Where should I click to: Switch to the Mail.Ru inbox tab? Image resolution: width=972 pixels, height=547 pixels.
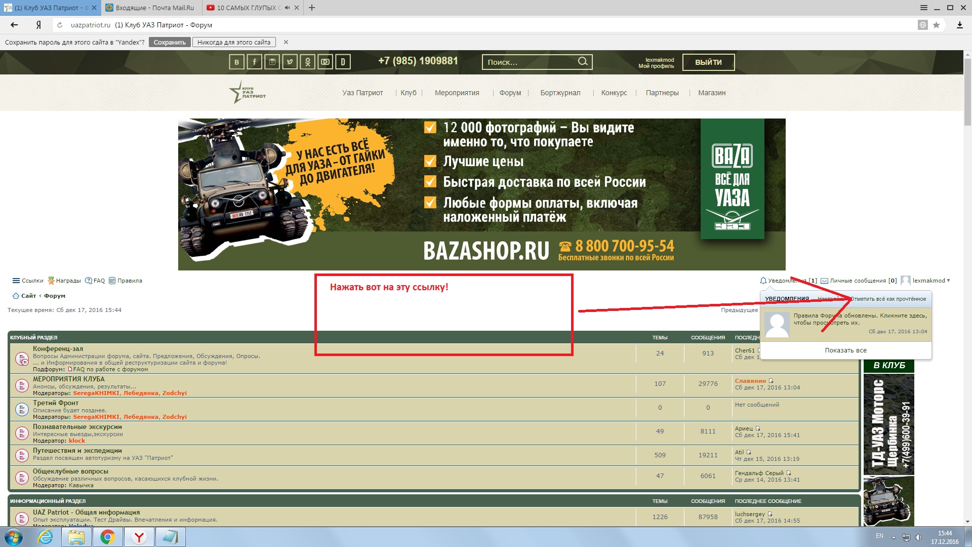(152, 8)
